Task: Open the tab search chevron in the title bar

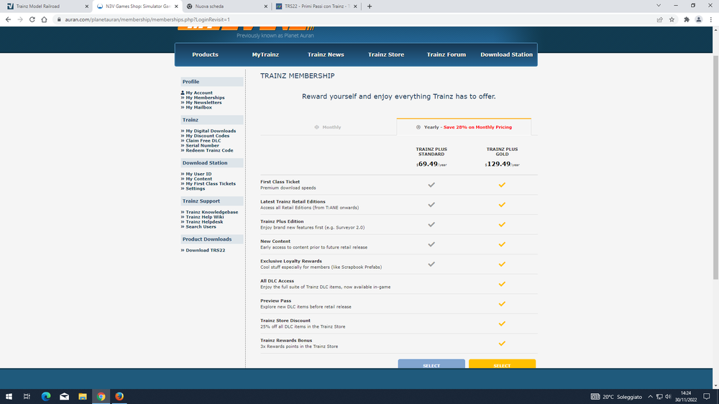Action: [659, 6]
